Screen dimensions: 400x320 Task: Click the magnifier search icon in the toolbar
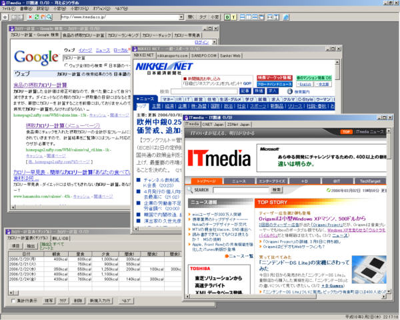(49, 17)
